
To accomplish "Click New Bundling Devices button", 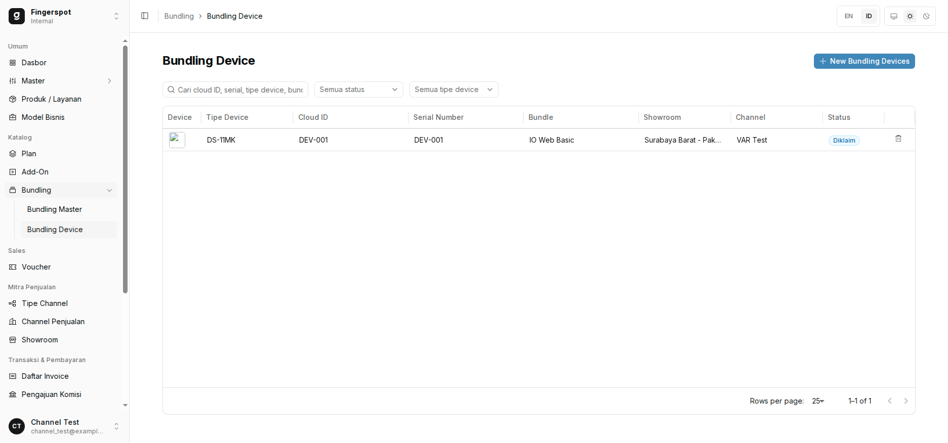I will (x=864, y=61).
